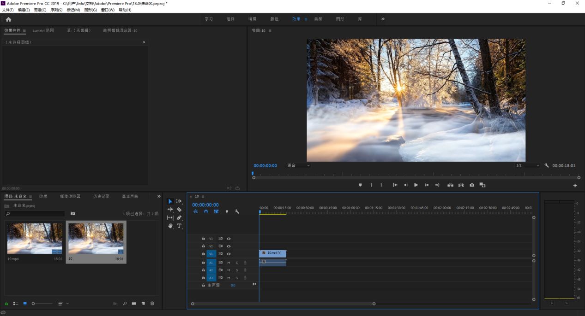Select the 10.mp4 thumbnail in project
This screenshot has height=316, width=585.
click(35, 239)
